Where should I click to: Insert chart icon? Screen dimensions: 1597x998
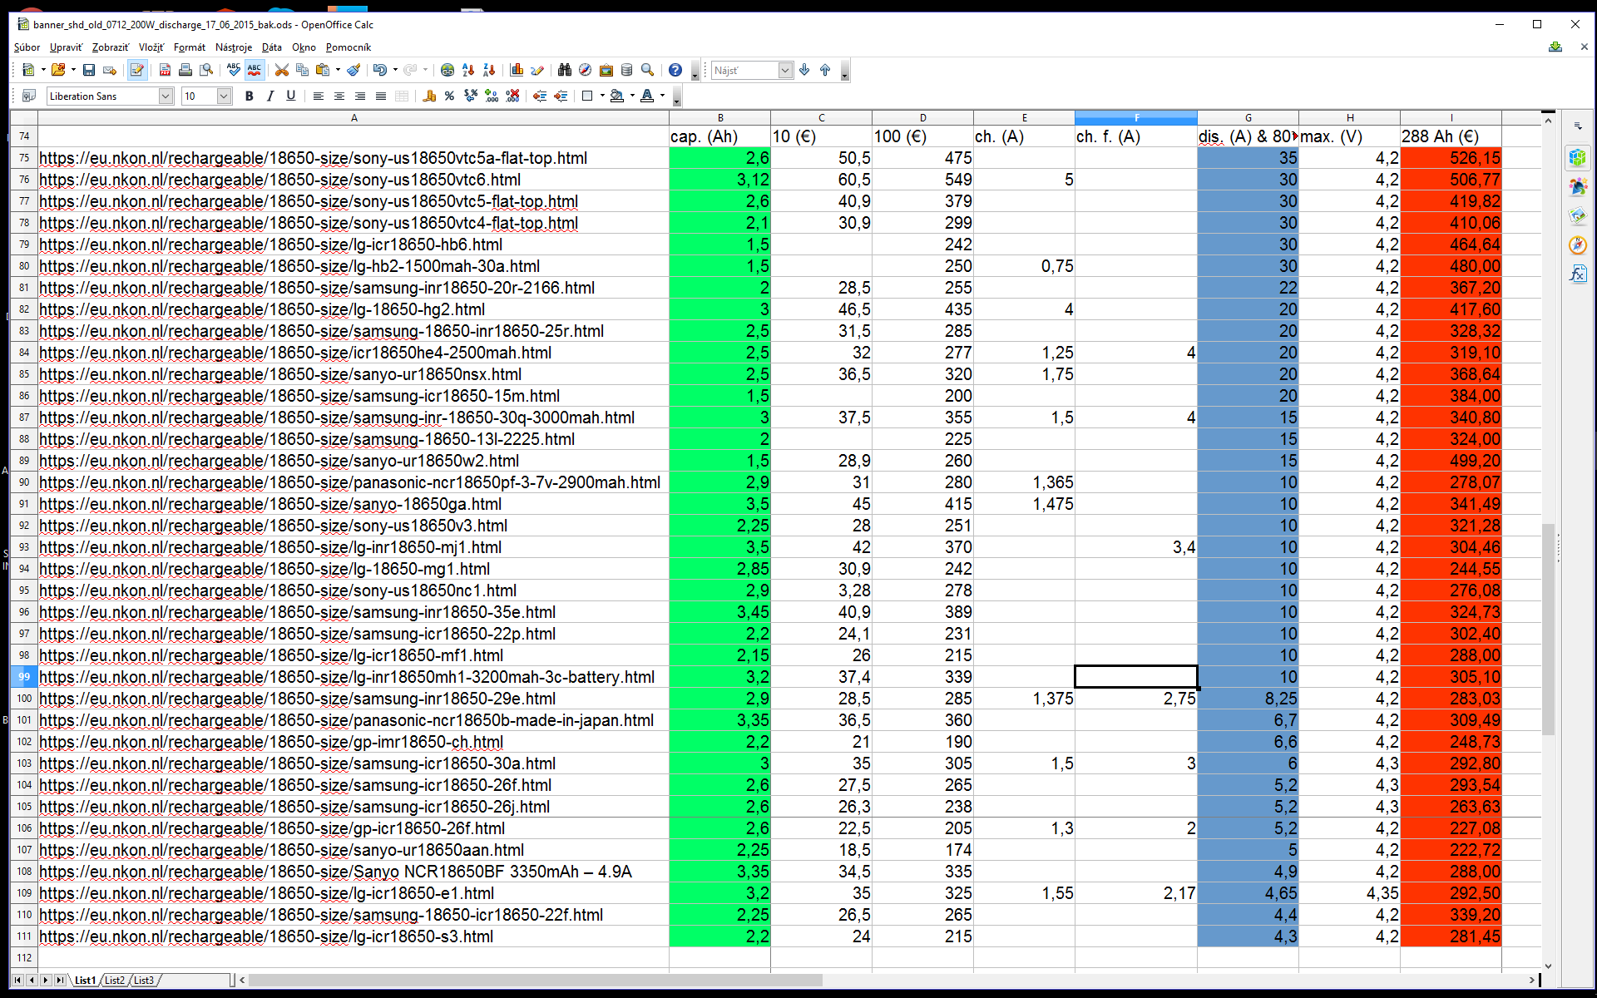(x=517, y=71)
